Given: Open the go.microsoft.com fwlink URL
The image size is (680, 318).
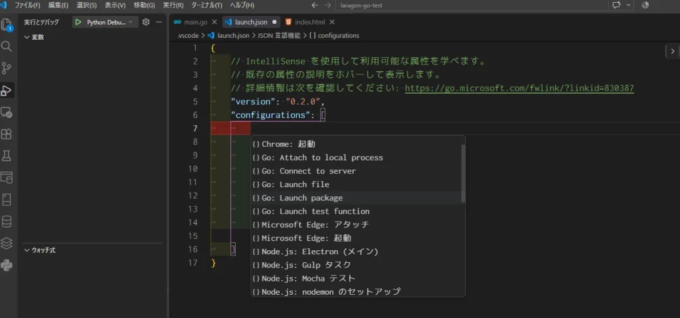Looking at the screenshot, I should click(519, 88).
